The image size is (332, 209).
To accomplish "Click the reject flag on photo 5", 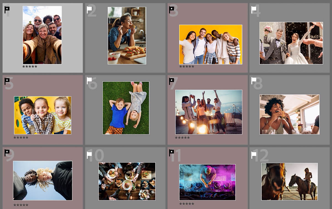I will tap(7, 81).
